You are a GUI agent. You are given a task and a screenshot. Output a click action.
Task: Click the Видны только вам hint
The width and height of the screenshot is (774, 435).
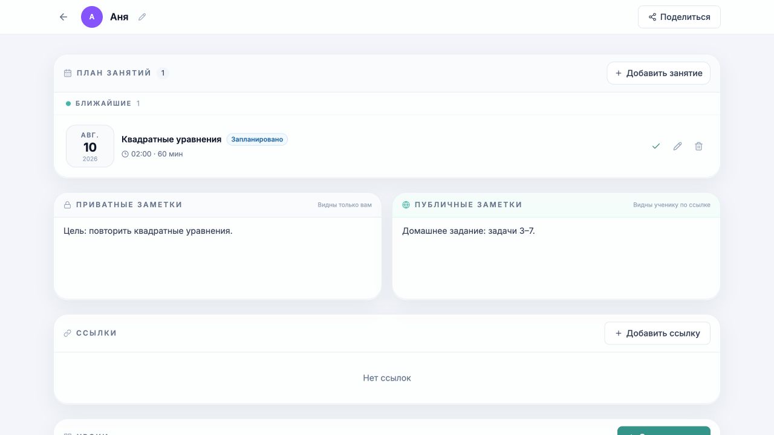coord(345,205)
